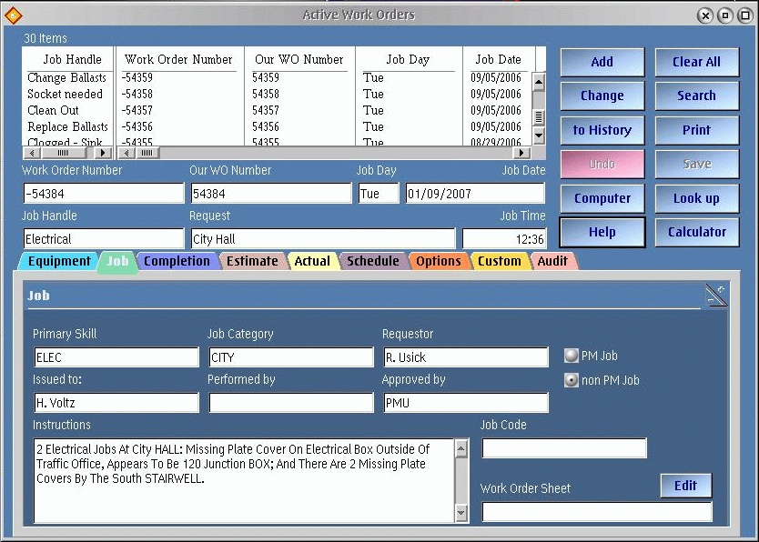Click the Job Date field showing 01/09/2007
The width and height of the screenshot is (759, 542).
pyautogui.click(x=475, y=194)
